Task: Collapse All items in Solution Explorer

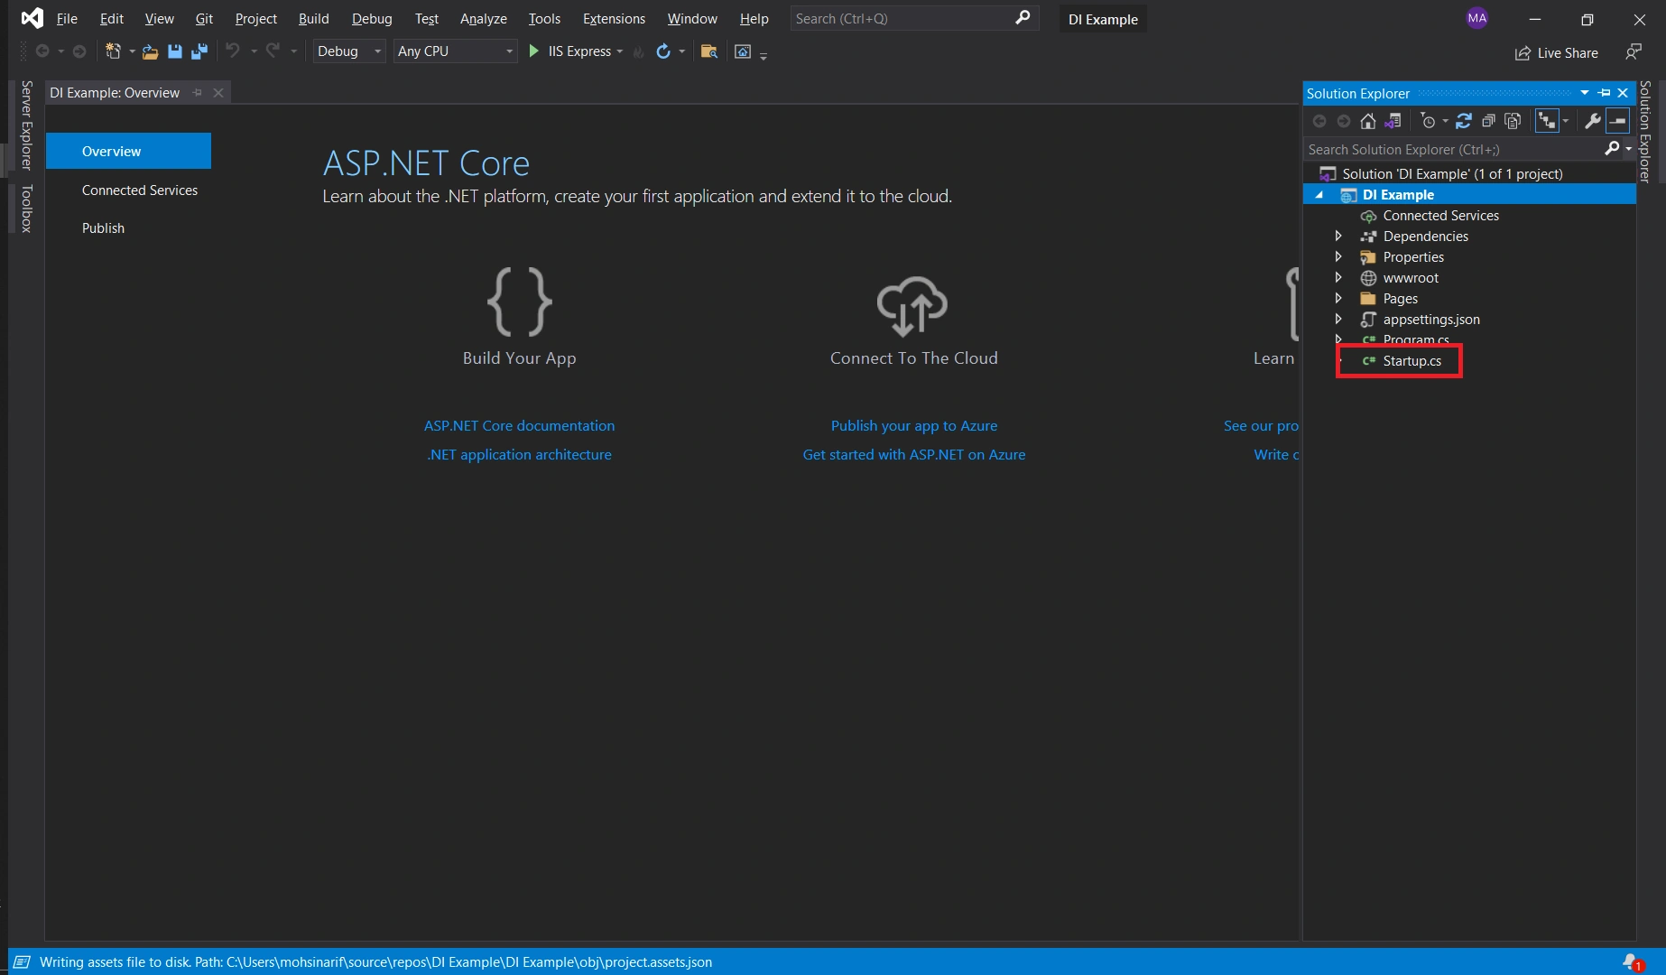Action: (1488, 121)
